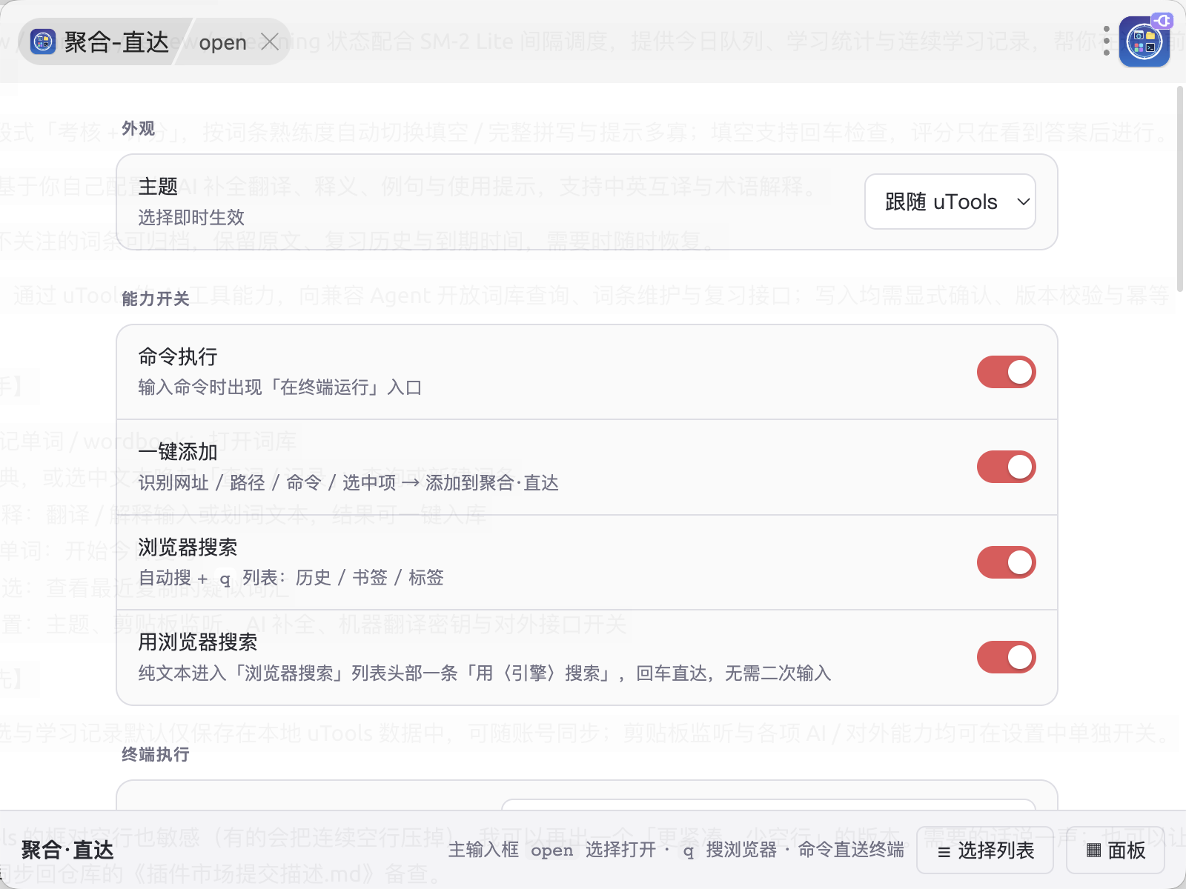The image size is (1186, 889).
Task: Click the 一键添加 setting label
Action: [178, 452]
